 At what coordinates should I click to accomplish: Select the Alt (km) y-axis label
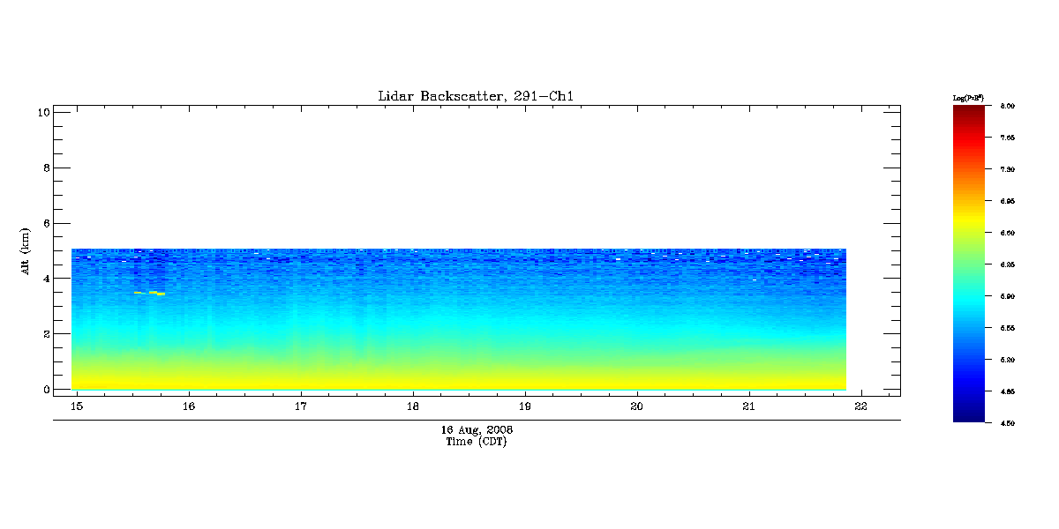pos(26,250)
